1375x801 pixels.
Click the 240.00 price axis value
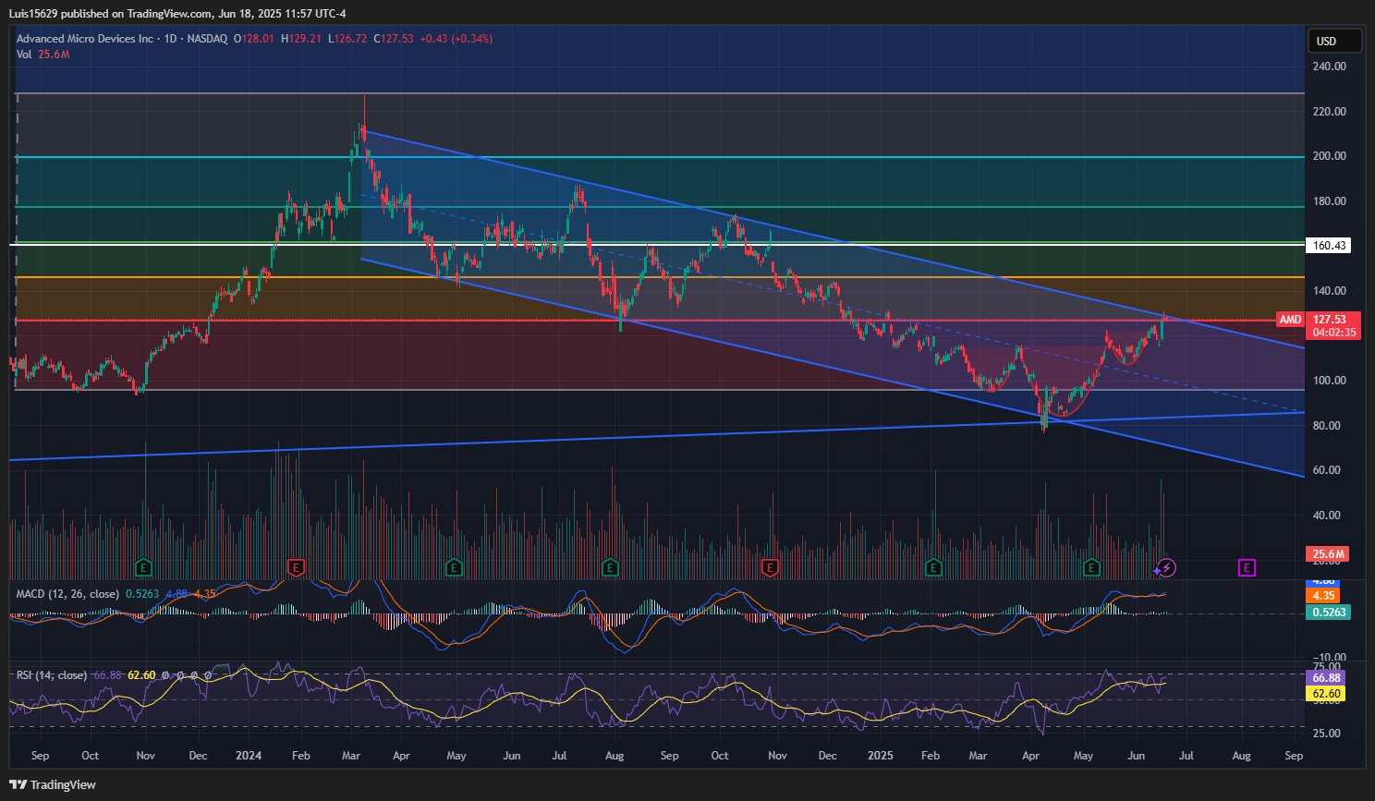click(1330, 67)
